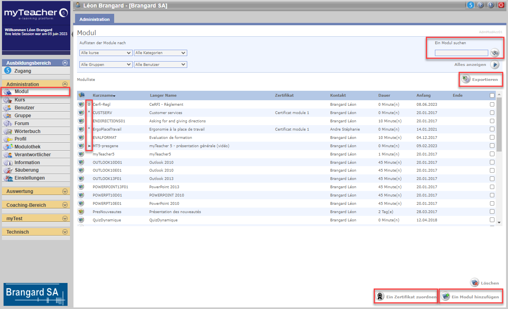This screenshot has height=309, width=508.
Task: Click the Exportieren spreadsheet icon
Action: coord(466,79)
